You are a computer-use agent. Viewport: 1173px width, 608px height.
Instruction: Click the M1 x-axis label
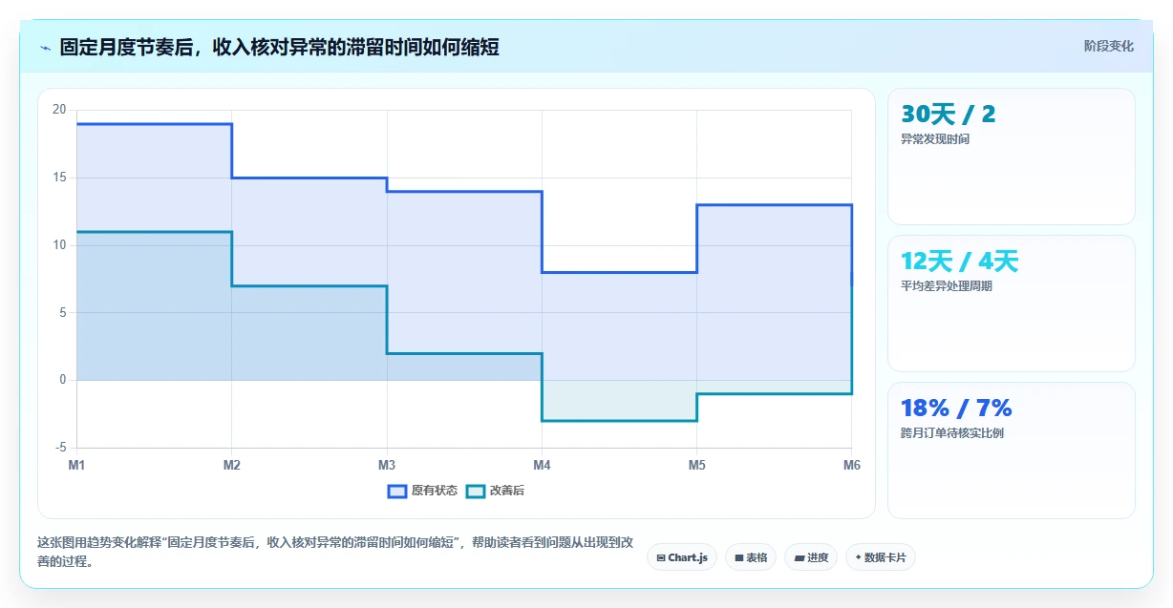76,465
